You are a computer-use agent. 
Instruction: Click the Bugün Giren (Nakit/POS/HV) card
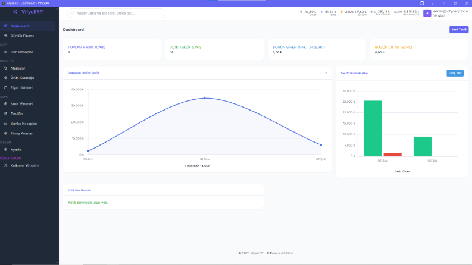(x=317, y=49)
